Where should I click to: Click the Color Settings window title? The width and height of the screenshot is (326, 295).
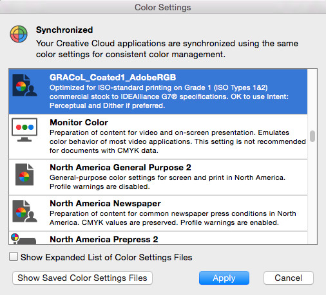pyautogui.click(x=163, y=7)
